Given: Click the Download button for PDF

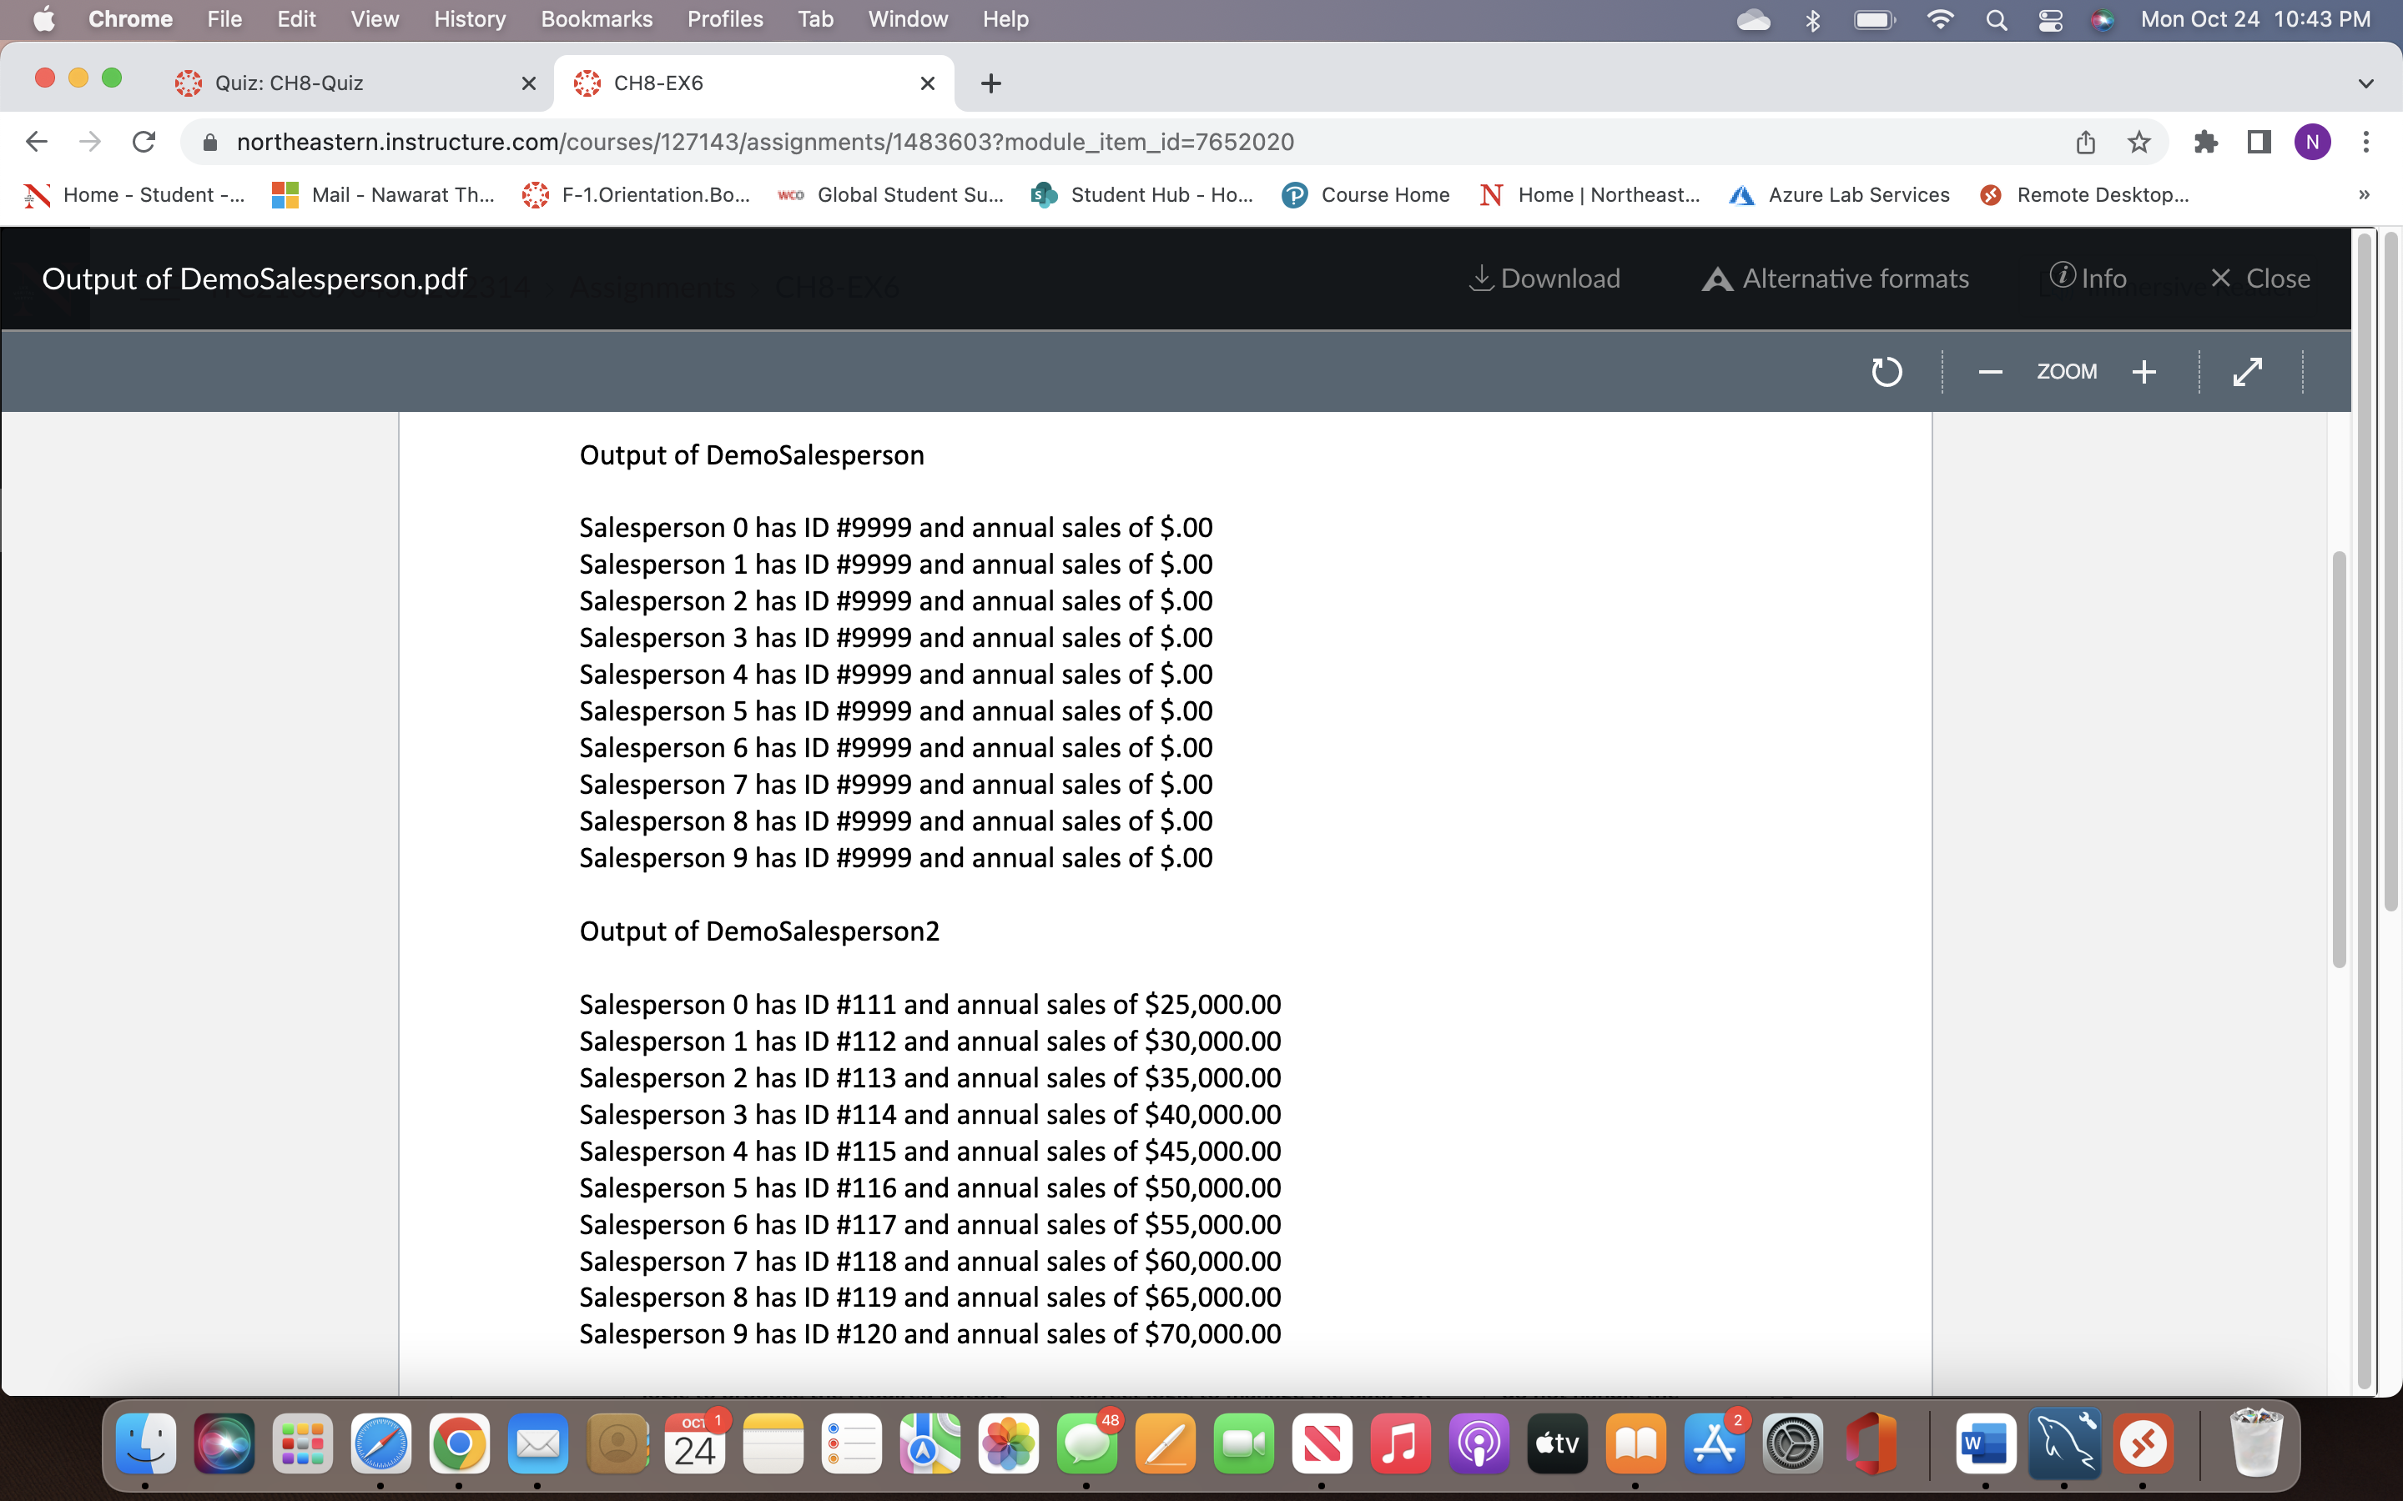Looking at the screenshot, I should click(1545, 277).
